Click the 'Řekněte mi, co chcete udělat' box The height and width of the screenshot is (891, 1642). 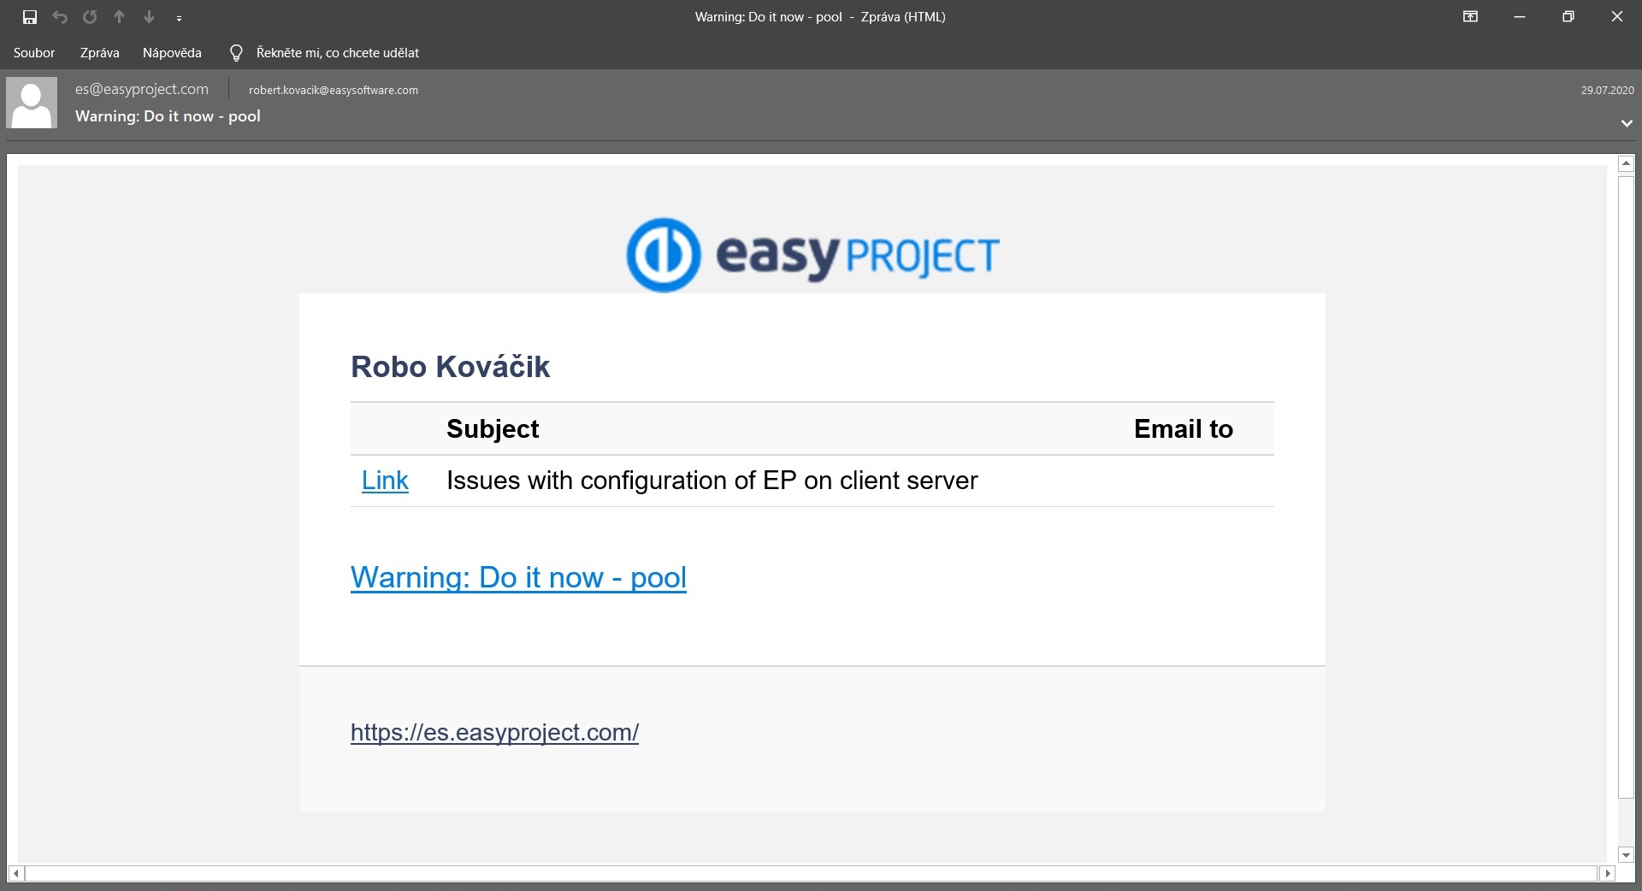click(337, 52)
